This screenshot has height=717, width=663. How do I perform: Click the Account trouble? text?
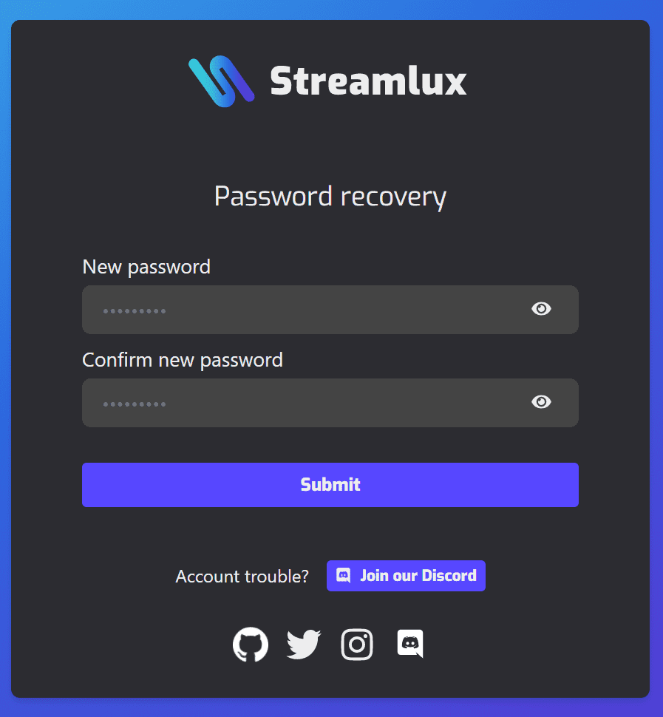click(x=242, y=576)
